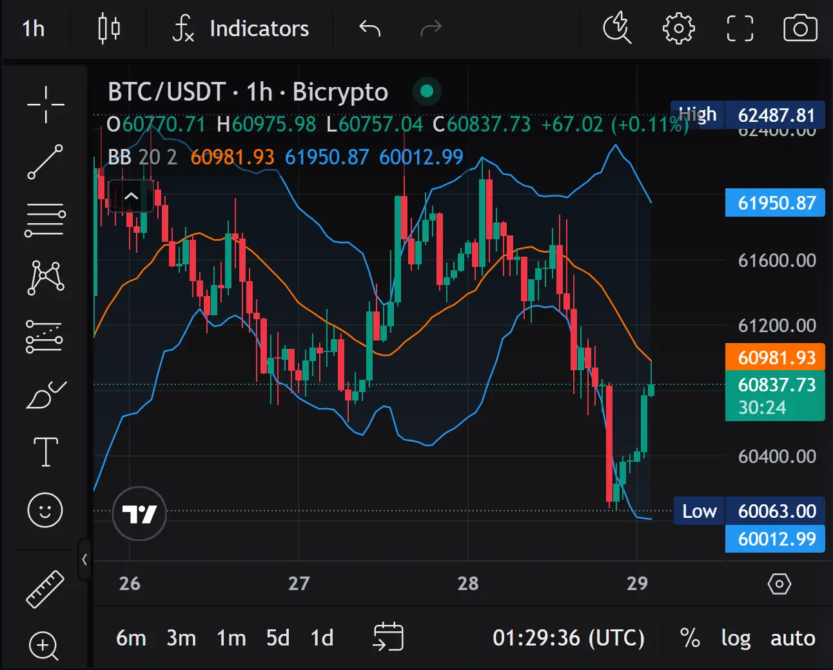The image size is (833, 670).
Task: Open the XABCD pattern tools
Action: tap(44, 277)
